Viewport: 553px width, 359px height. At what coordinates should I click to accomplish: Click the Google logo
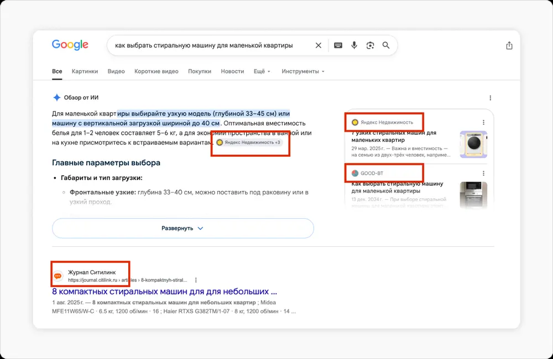[70, 45]
